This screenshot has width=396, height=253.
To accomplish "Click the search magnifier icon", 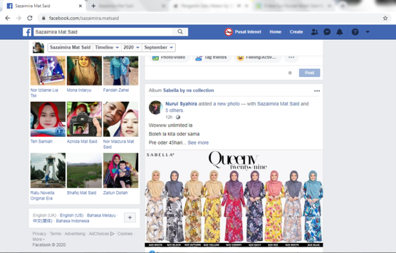I will (180, 32).
